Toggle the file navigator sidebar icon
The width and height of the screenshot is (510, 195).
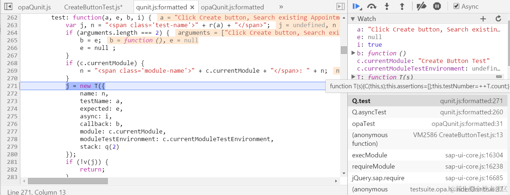8,7
